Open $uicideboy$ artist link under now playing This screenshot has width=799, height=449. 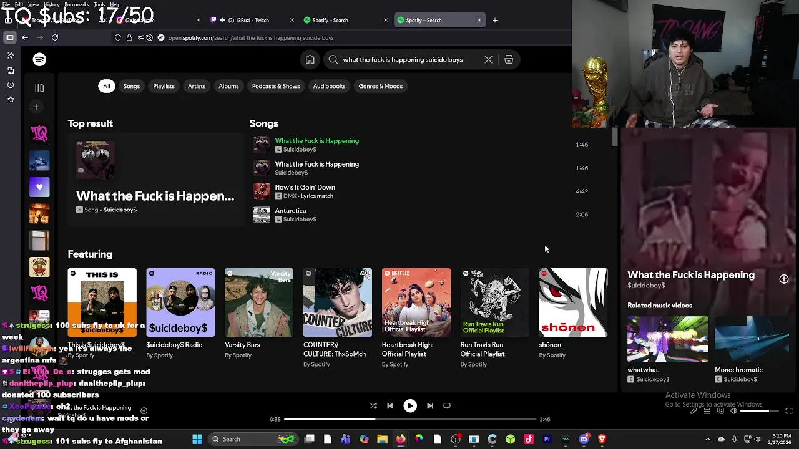pyautogui.click(x=646, y=286)
